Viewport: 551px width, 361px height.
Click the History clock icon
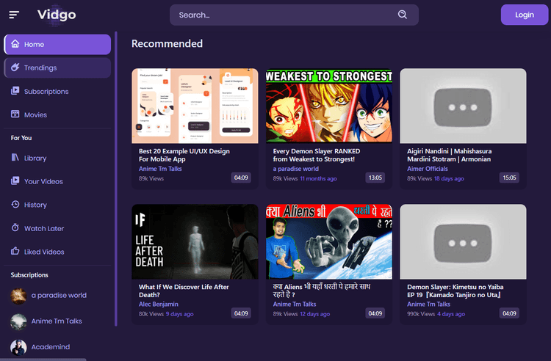[x=15, y=204]
